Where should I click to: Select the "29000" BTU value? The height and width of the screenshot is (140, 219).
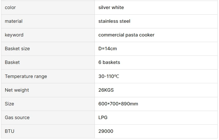(106, 131)
